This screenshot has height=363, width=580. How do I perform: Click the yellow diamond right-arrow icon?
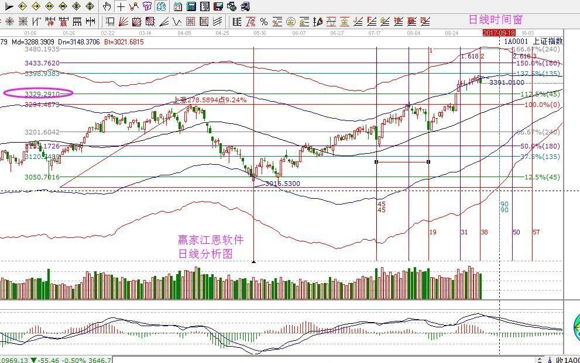pos(36,6)
